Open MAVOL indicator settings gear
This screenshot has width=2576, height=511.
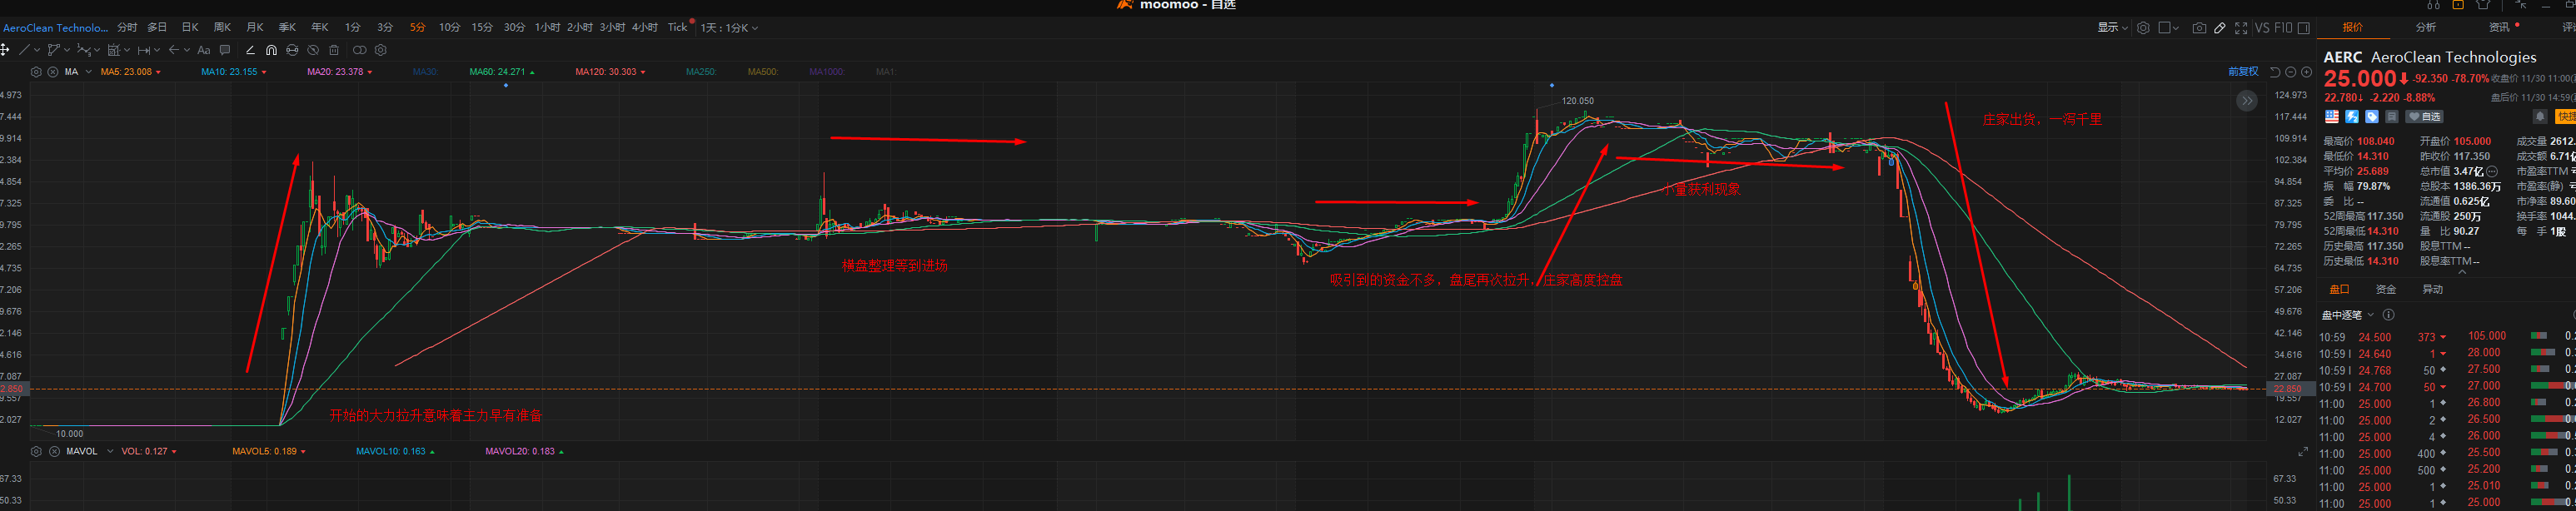pyautogui.click(x=36, y=452)
